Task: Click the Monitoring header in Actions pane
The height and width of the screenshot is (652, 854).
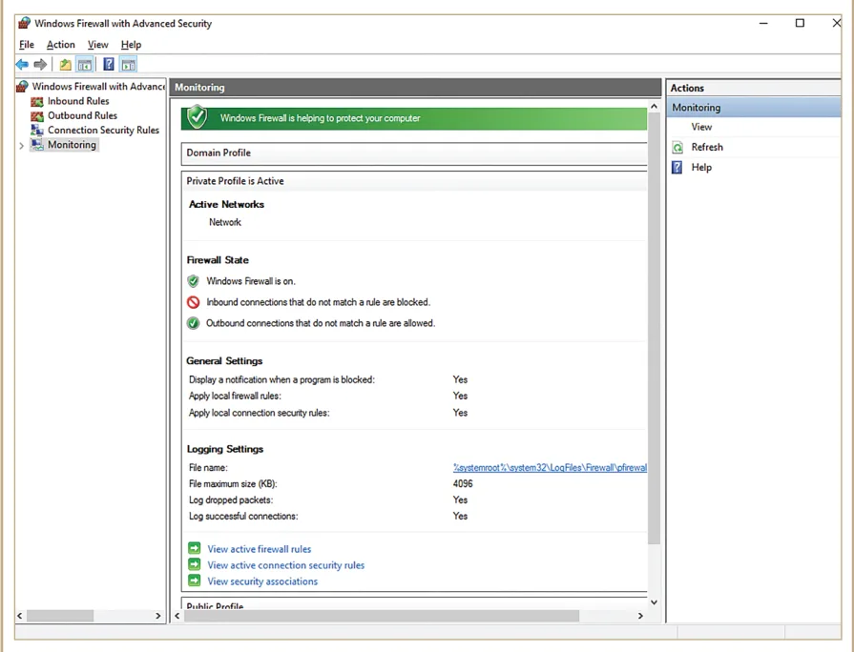Action: point(754,107)
